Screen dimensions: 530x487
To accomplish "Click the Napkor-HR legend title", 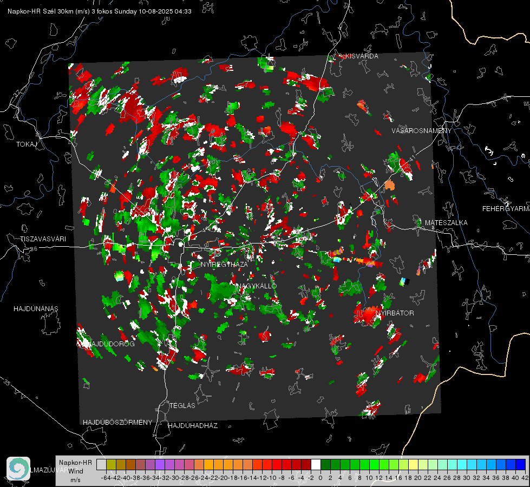I will click(x=75, y=463).
